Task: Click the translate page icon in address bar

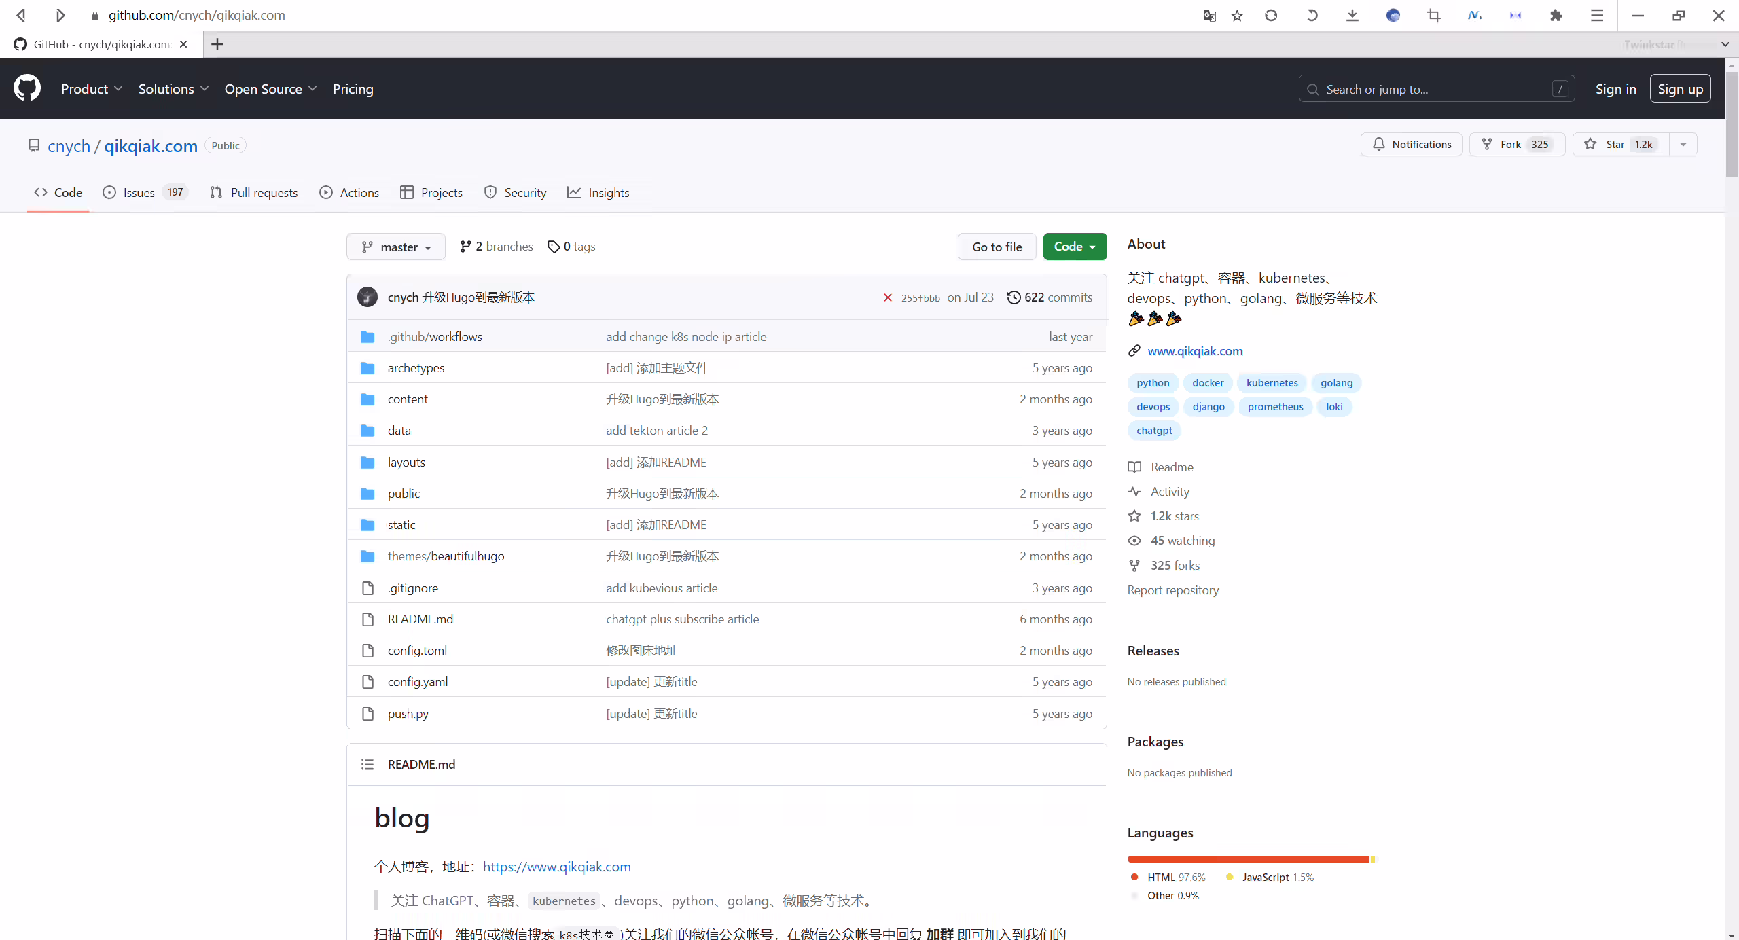Action: click(x=1209, y=15)
